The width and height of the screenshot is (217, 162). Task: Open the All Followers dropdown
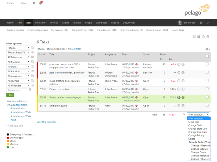point(18,86)
